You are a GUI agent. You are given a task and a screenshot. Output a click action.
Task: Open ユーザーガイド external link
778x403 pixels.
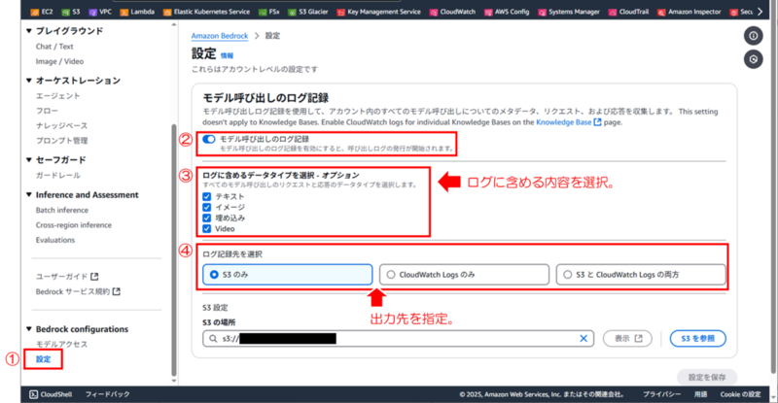pos(67,277)
